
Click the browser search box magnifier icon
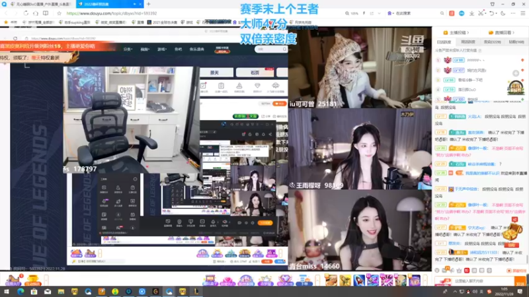[442, 13]
